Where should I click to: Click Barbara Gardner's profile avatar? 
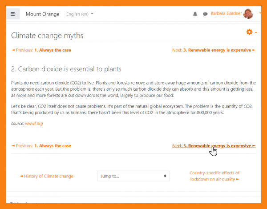coord(248,14)
